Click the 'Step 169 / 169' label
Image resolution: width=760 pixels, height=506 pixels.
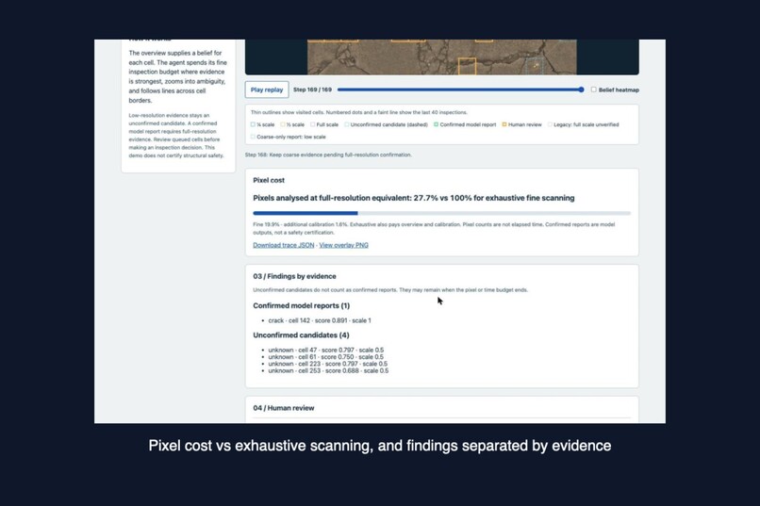pyautogui.click(x=313, y=90)
